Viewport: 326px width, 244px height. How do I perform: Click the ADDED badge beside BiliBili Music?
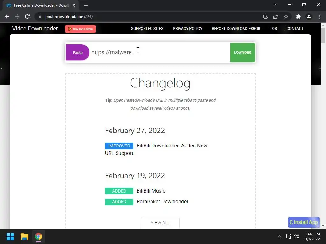click(x=119, y=191)
